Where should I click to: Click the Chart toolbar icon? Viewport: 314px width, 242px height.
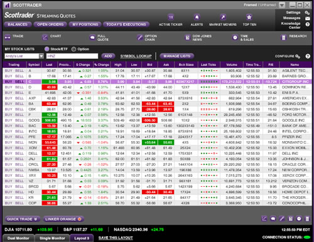click(45, 38)
